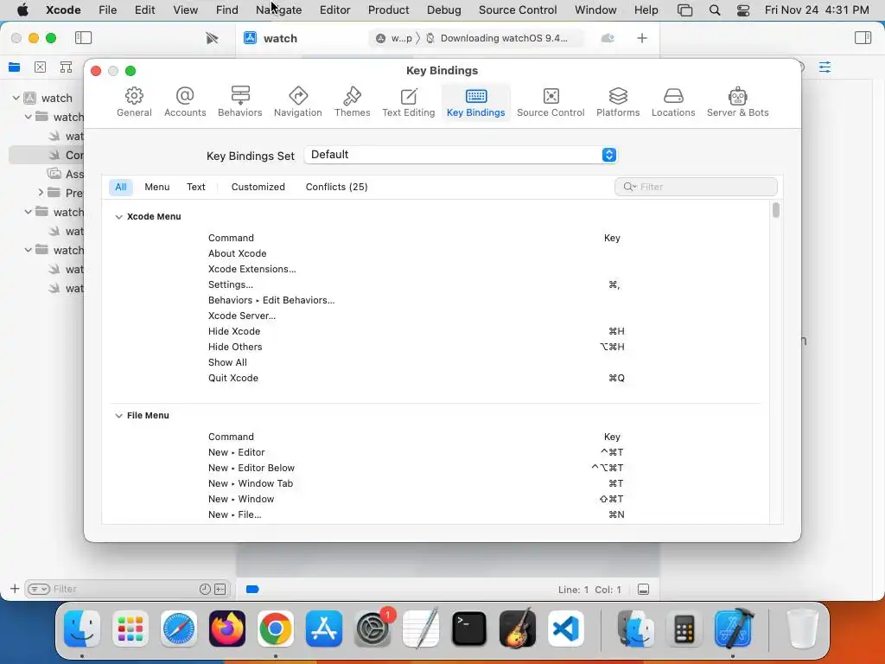
Task: Click the add (+) toolbar button in Xcode
Action: (642, 38)
